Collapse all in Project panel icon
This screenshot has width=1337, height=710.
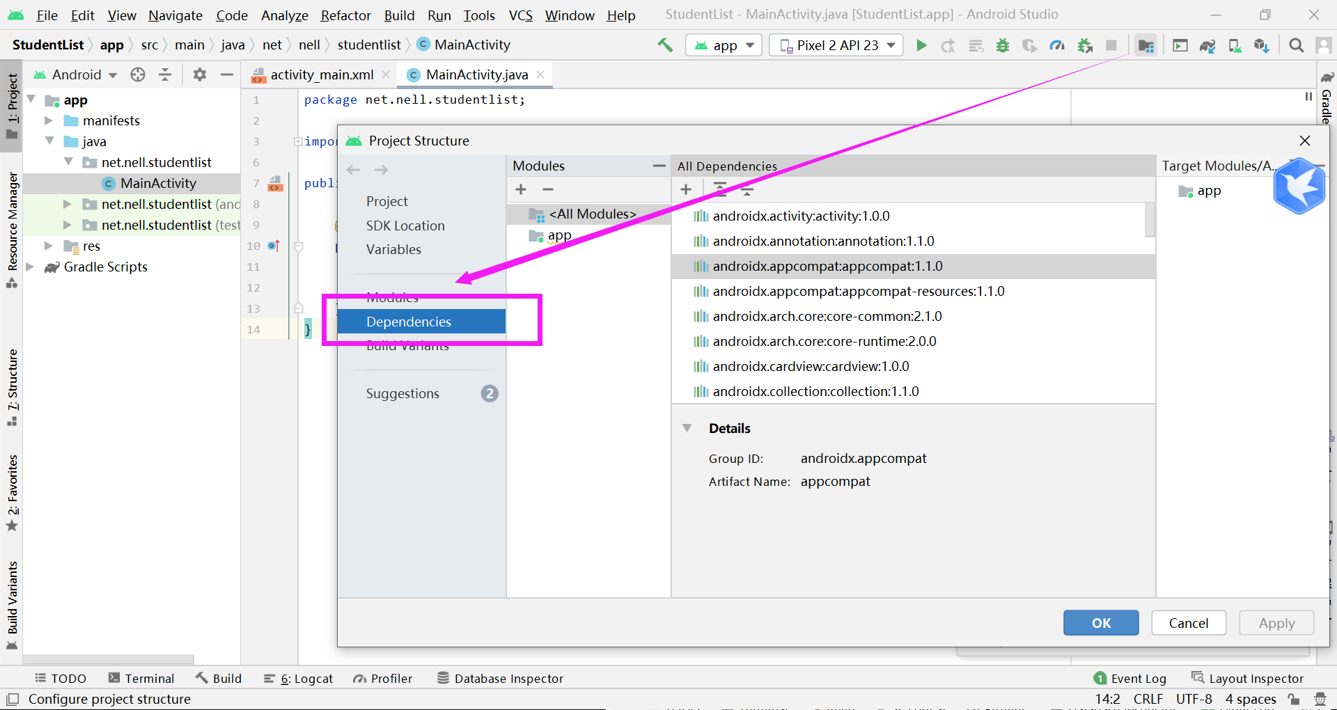point(165,74)
